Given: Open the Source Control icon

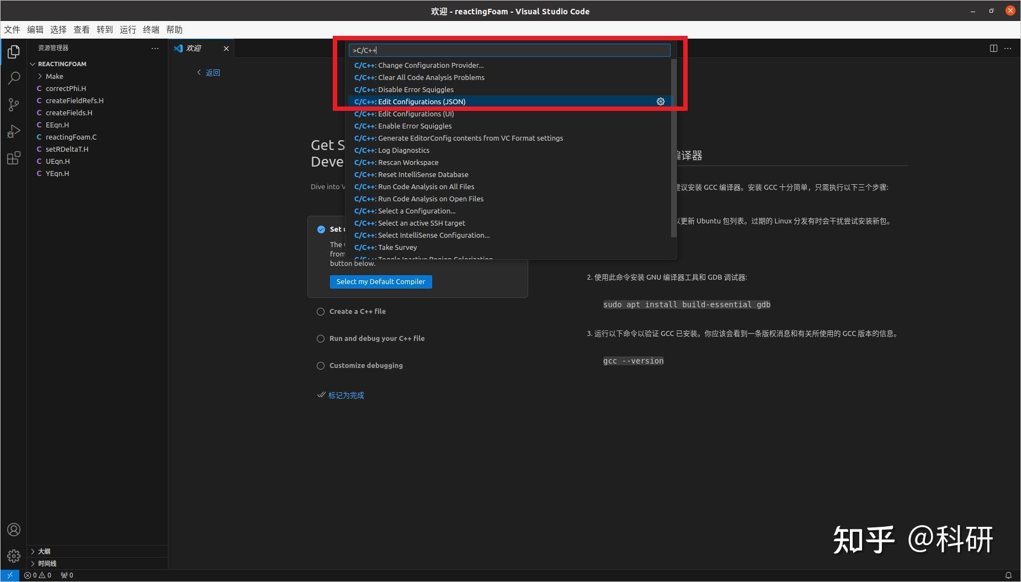Looking at the screenshot, I should [x=14, y=104].
